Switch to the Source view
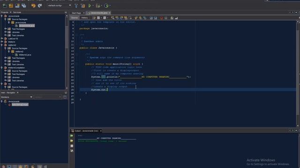The width and height of the screenshot is (300, 168). tap(75, 18)
